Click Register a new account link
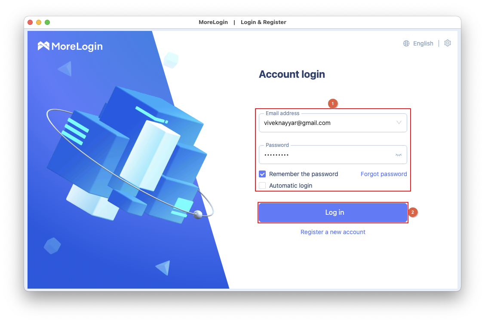485x323 pixels. point(333,232)
